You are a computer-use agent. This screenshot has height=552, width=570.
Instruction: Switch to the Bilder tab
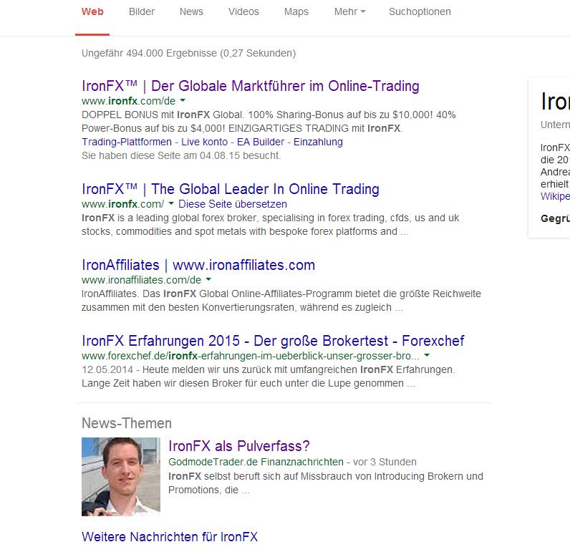[x=142, y=11]
